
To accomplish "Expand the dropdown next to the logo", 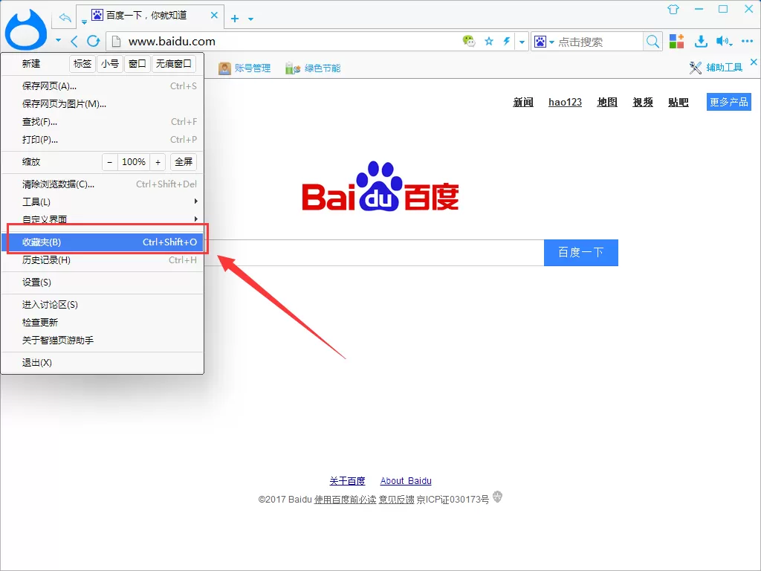I will (58, 40).
